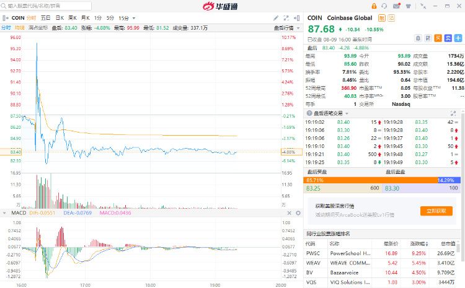Click the 最新价 column header
465x288 pixels.
391,244
